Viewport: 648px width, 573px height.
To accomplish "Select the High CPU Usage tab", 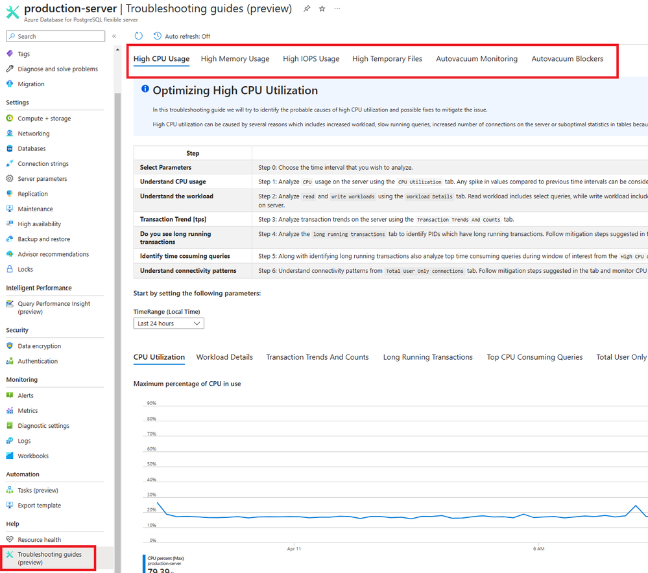I will coord(162,59).
